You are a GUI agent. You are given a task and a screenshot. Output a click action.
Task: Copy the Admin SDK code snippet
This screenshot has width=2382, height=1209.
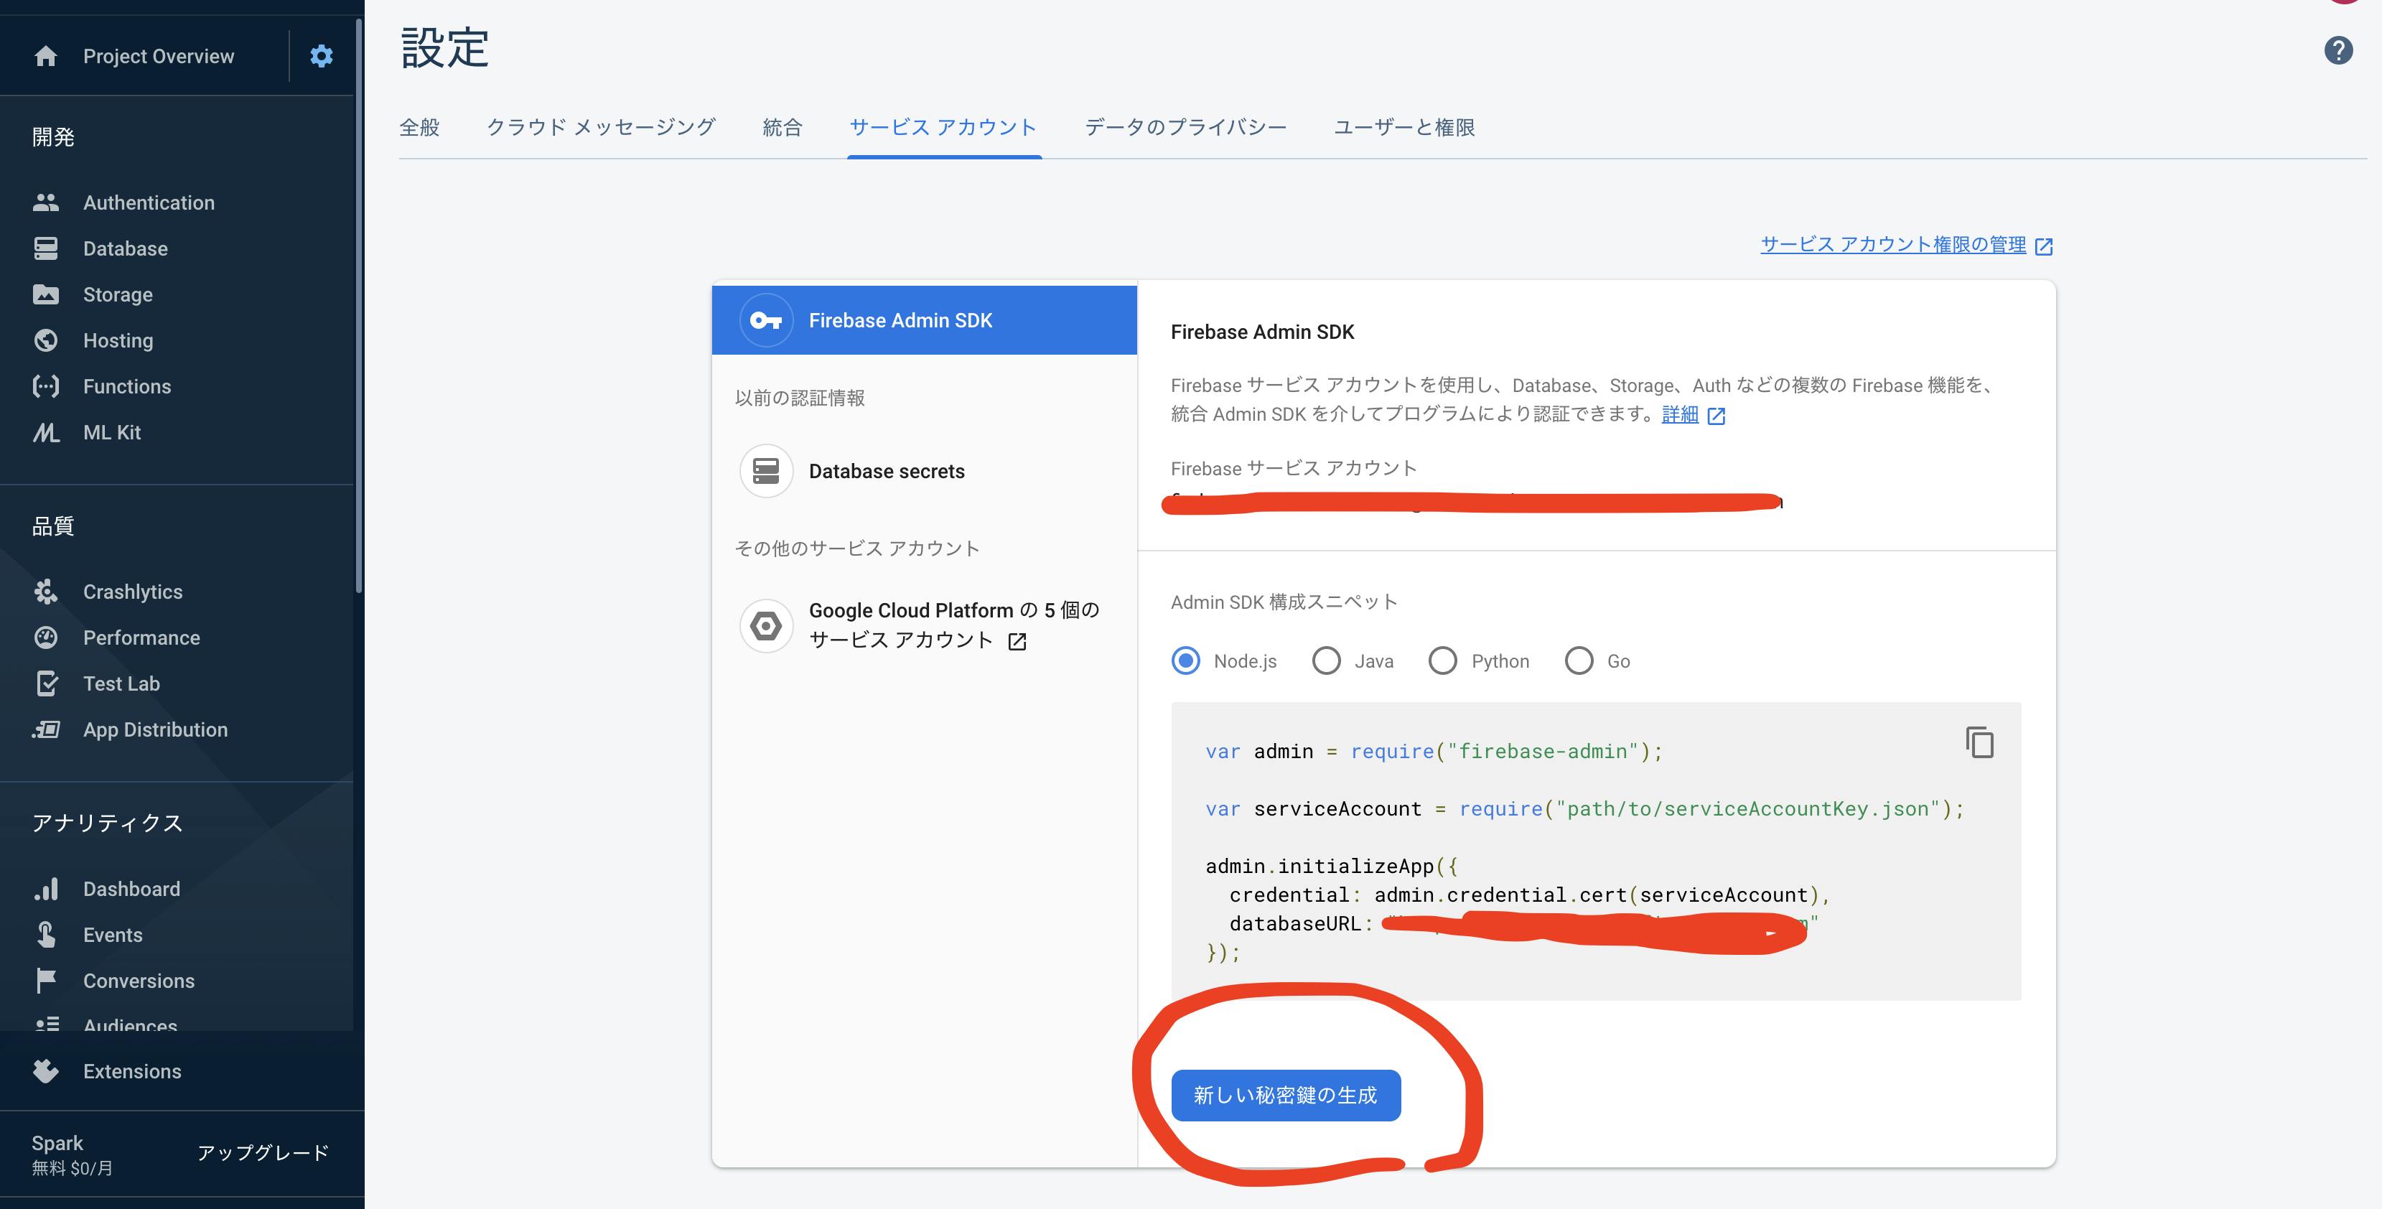coord(1979,743)
